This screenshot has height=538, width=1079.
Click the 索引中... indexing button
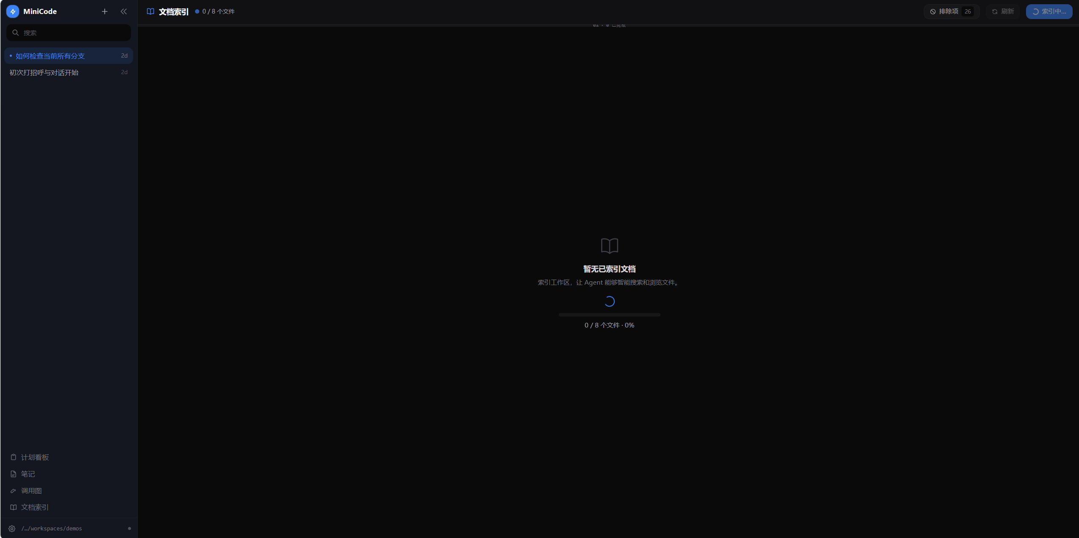coord(1049,11)
